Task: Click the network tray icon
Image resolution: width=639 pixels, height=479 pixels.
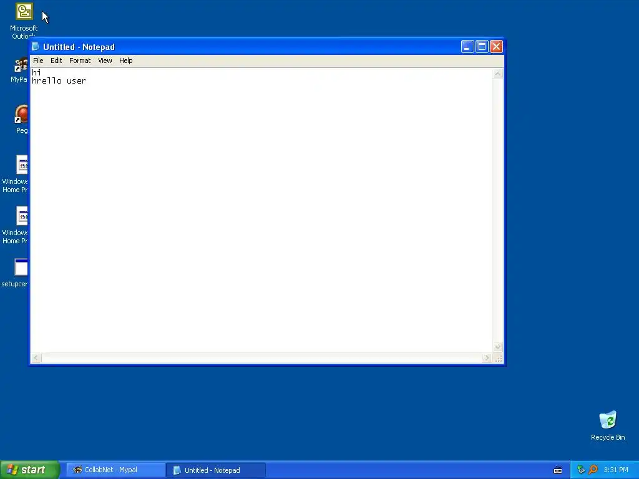Action: [x=581, y=470]
